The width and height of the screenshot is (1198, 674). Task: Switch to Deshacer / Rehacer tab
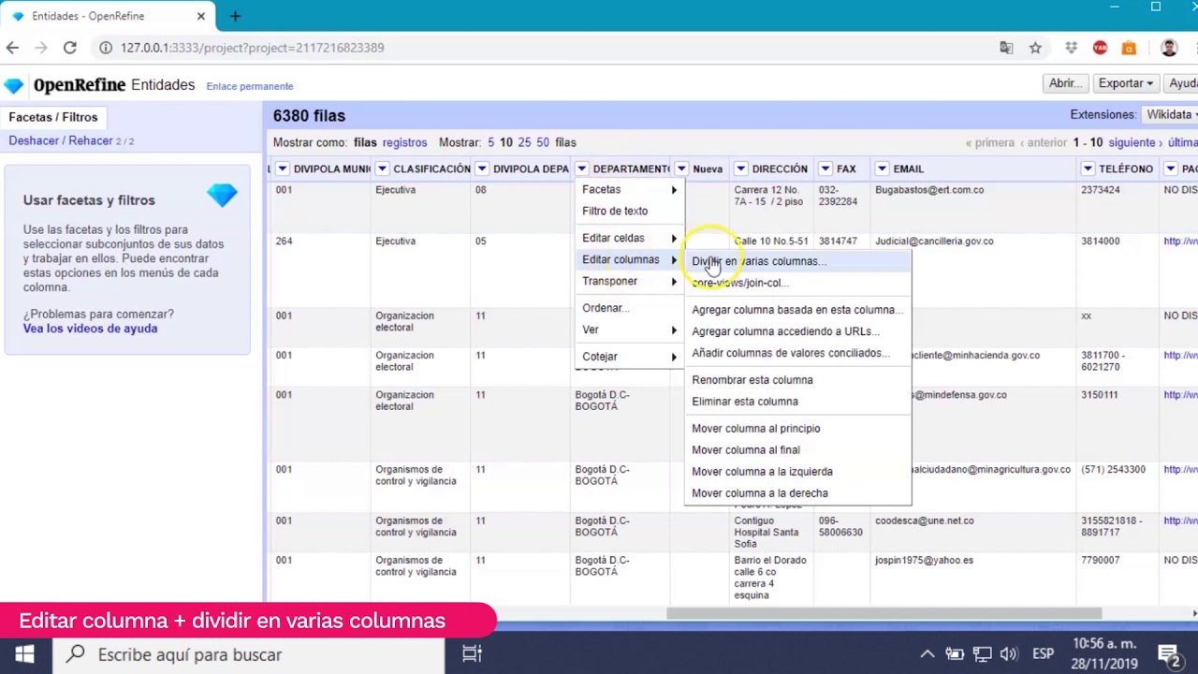click(x=71, y=140)
